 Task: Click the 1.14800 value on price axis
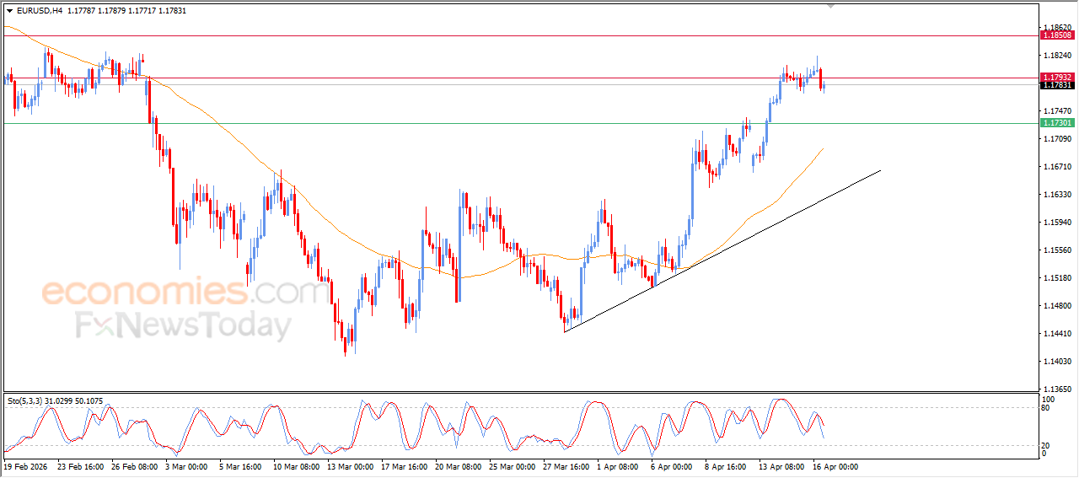[1057, 306]
